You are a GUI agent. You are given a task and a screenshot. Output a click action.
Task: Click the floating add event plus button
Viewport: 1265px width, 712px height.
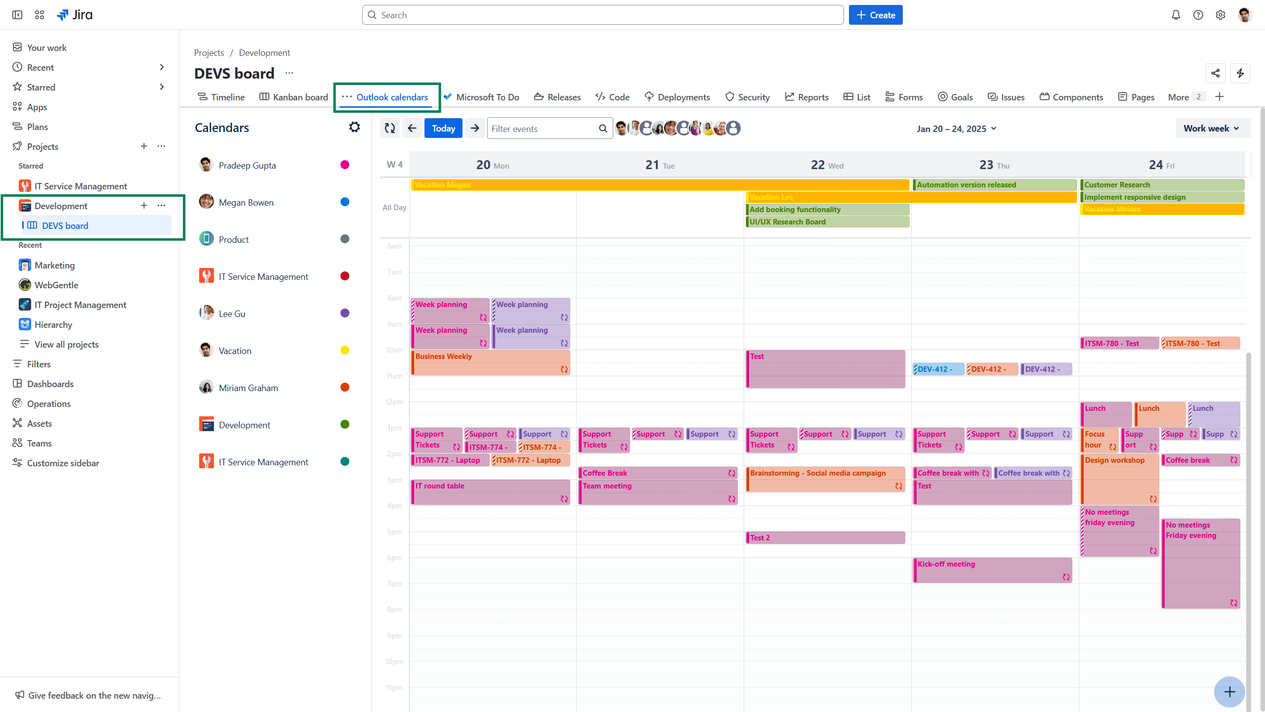click(x=1229, y=692)
